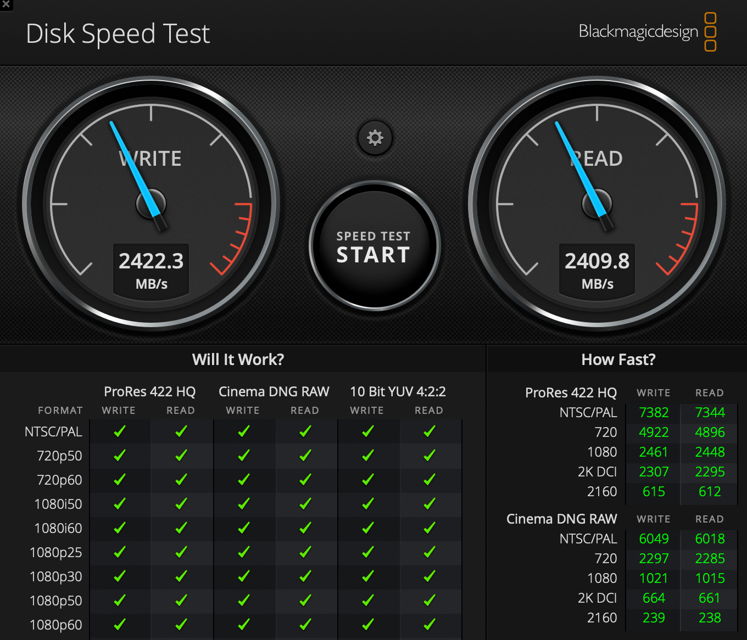Click 1080i60 ProRes 422 HQ read checkmark
Viewport: 747px width, 640px height.
[x=181, y=528]
